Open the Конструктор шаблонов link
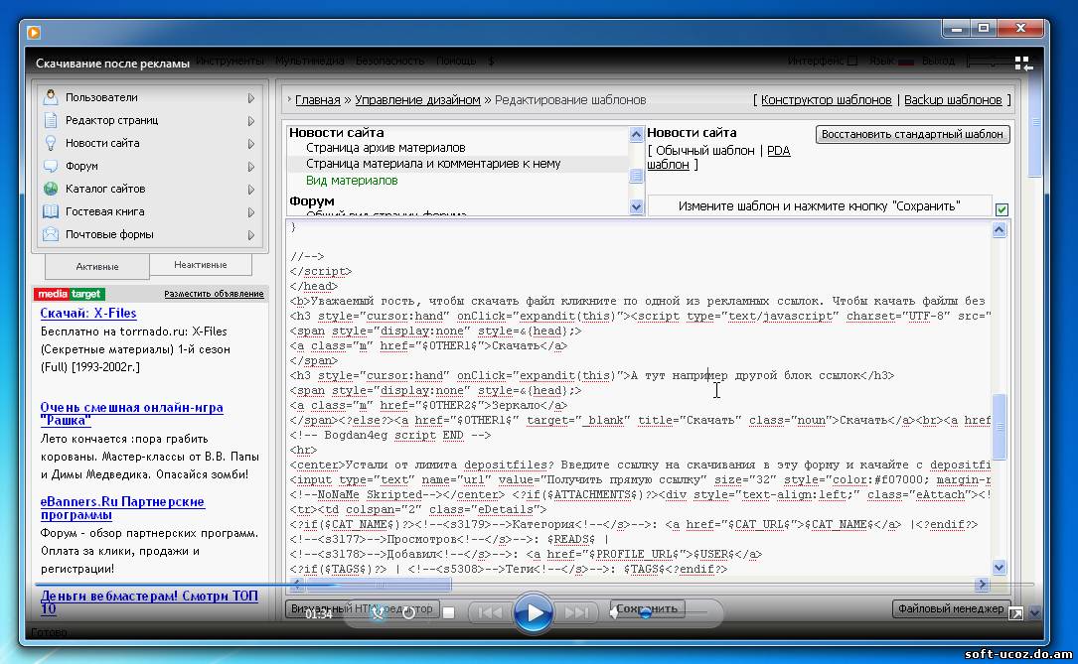The image size is (1078, 664). pos(826,100)
